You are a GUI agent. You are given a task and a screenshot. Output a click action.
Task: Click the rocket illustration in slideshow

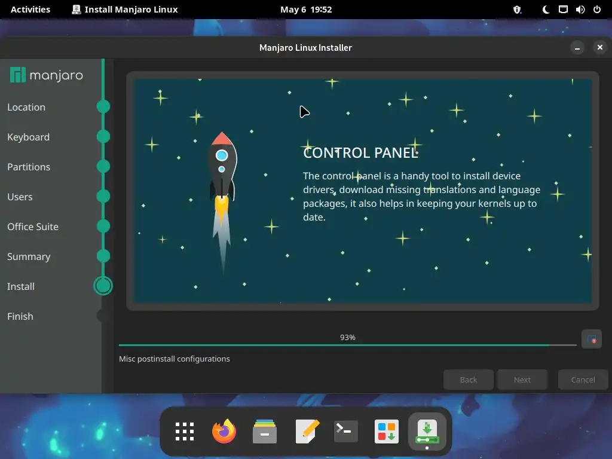coord(222,203)
